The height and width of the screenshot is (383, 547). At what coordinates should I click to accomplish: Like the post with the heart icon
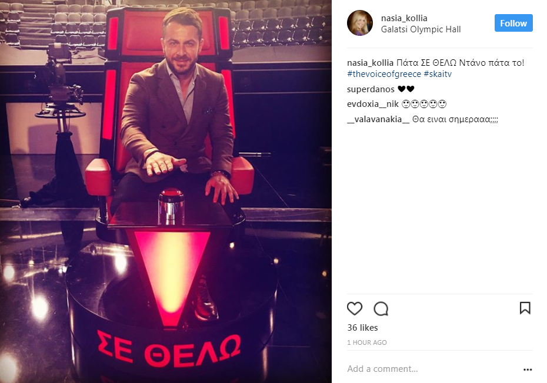point(355,308)
